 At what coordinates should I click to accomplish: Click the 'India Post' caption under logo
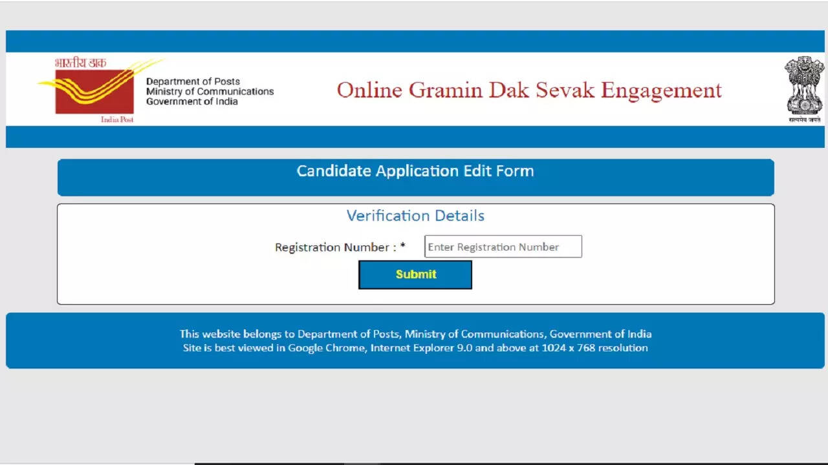[x=116, y=119]
